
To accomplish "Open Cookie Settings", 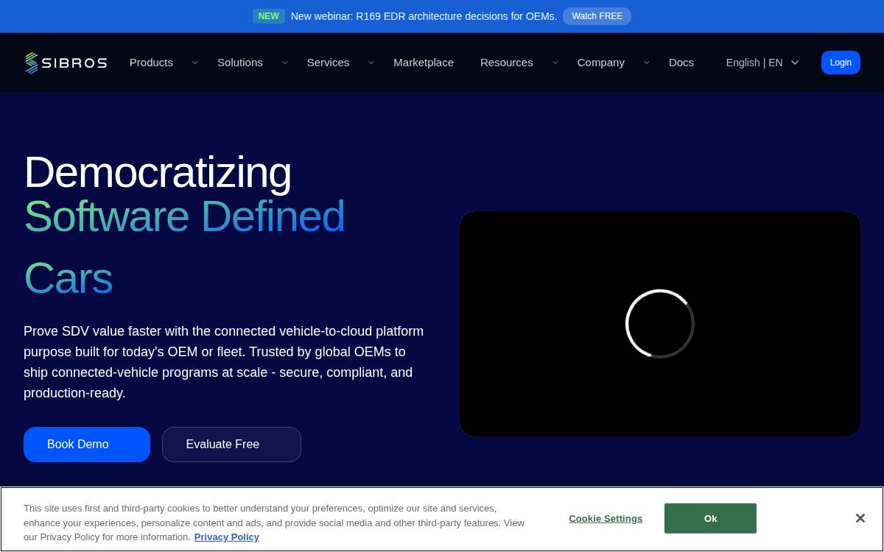I will pos(606,518).
